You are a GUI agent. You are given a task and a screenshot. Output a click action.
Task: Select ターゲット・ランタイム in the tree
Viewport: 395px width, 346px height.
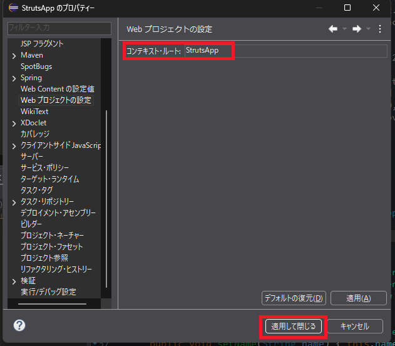click(49, 179)
